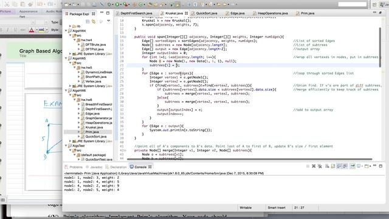Click Smart Insert in status bar
The height and width of the screenshot is (219, 389).
click(277, 207)
